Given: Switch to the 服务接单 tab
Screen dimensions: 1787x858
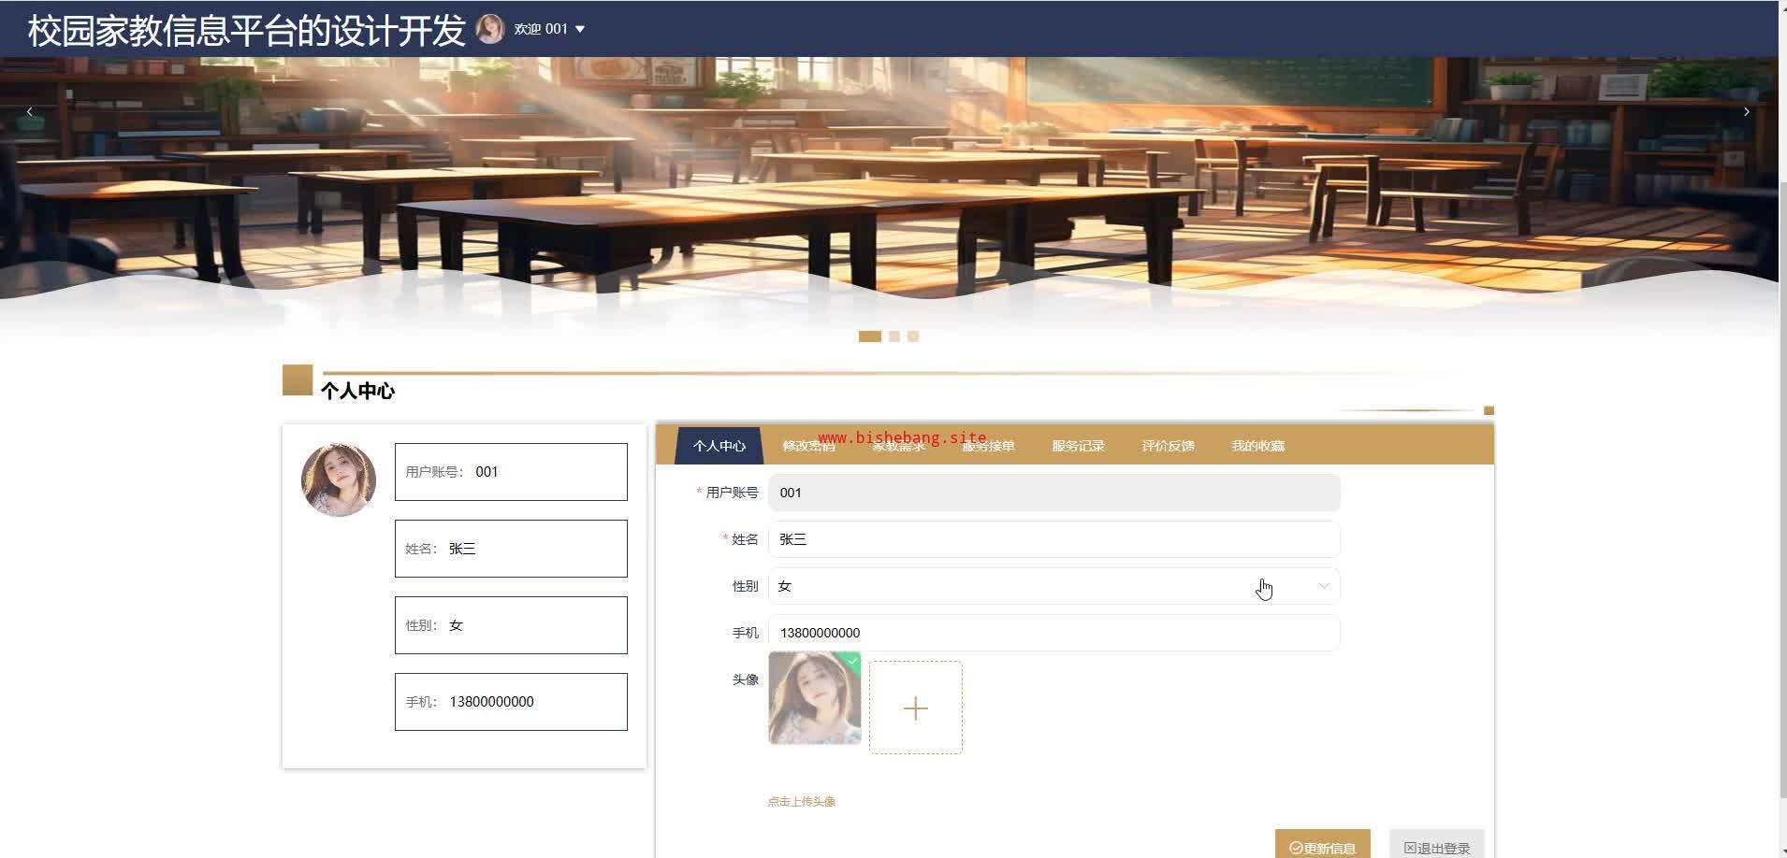Looking at the screenshot, I should [x=988, y=446].
